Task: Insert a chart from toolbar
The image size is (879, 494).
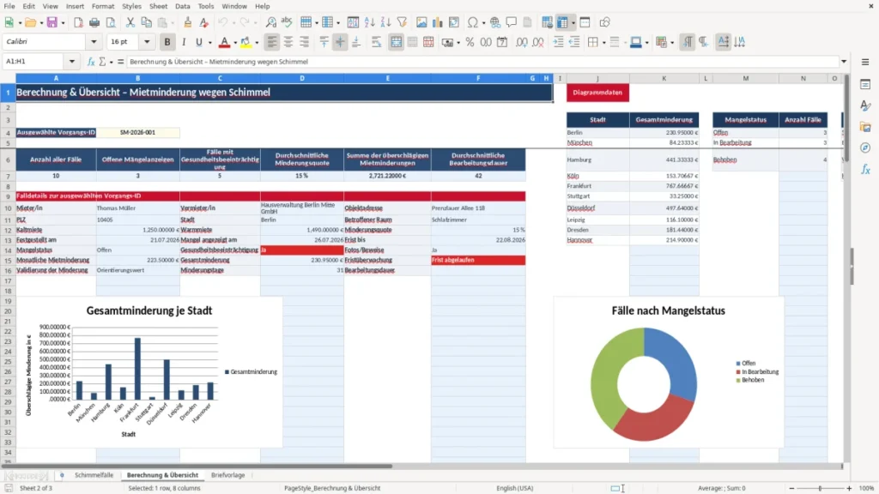Action: pos(438,22)
